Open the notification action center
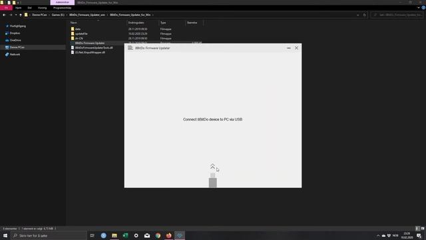Image resolution: width=426 pixels, height=240 pixels. point(419,235)
